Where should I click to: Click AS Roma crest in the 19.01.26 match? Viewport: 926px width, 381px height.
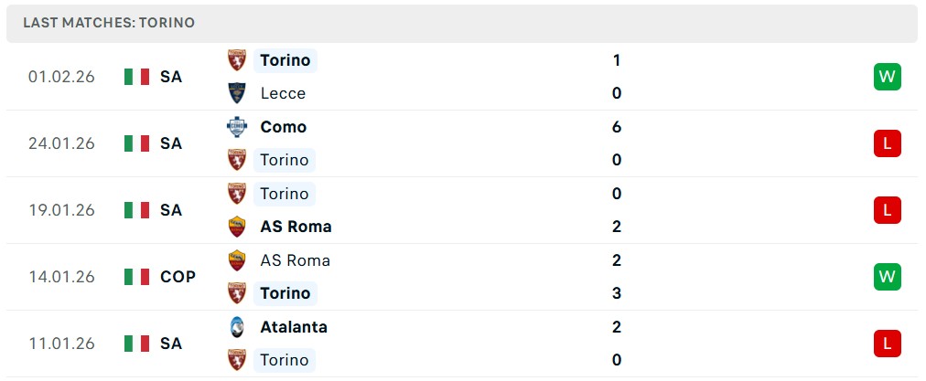click(x=237, y=227)
